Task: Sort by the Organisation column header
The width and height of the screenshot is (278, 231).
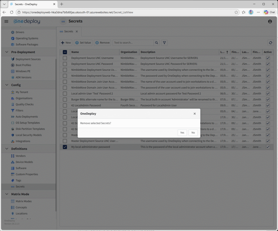Action: 129,52
